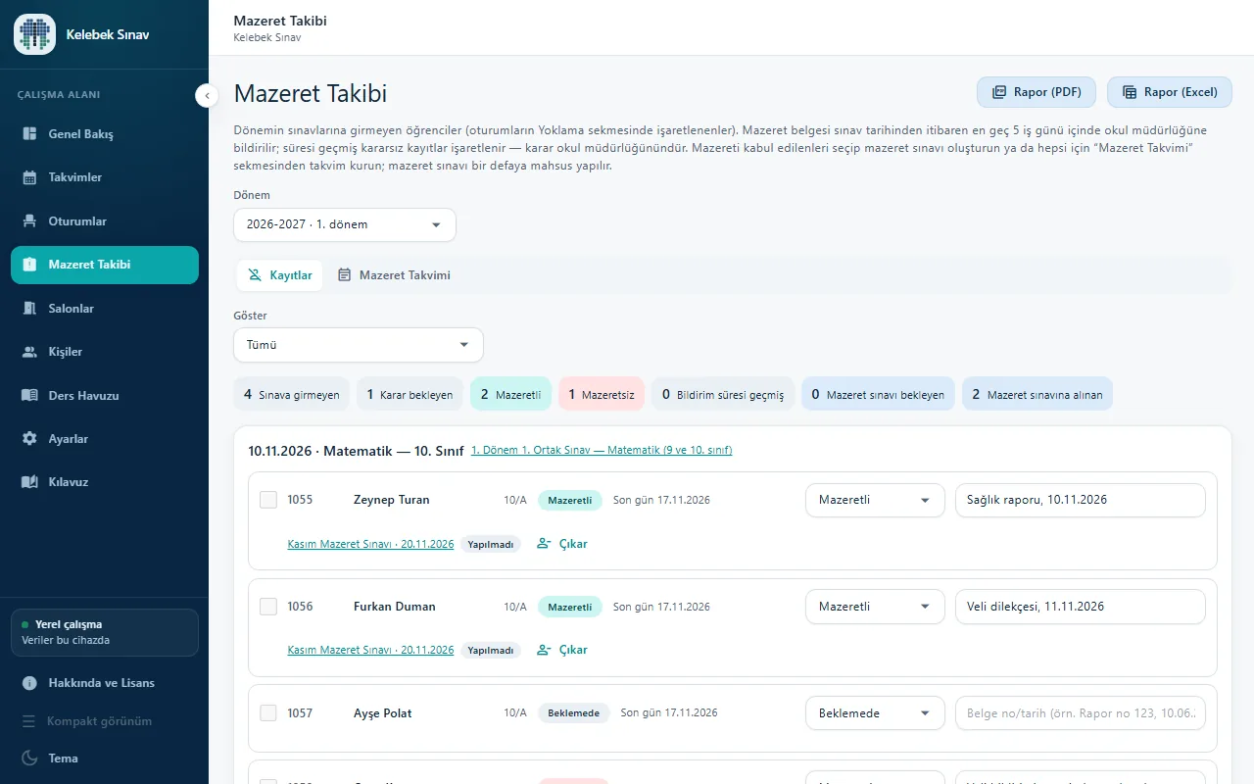Check the box for Furkan Duman
The image size is (1254, 784).
pos(268,607)
